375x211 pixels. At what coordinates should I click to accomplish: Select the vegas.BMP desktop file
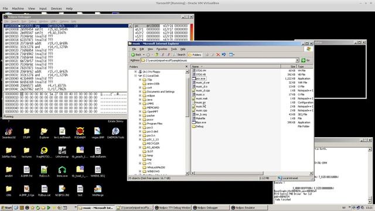click(98, 133)
